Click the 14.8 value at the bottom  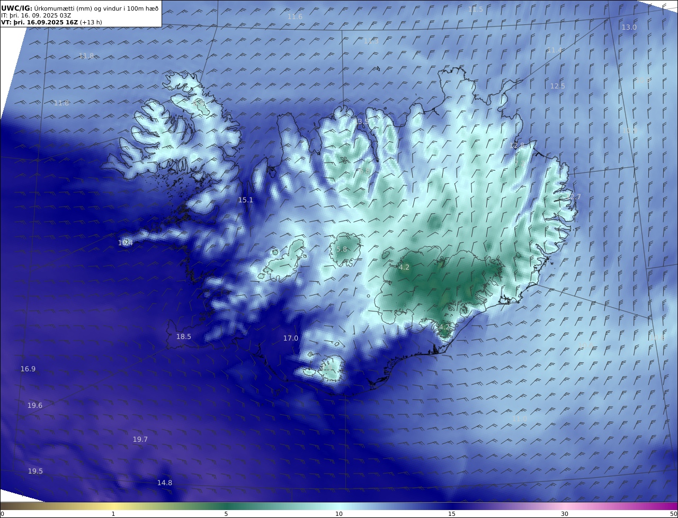click(165, 483)
